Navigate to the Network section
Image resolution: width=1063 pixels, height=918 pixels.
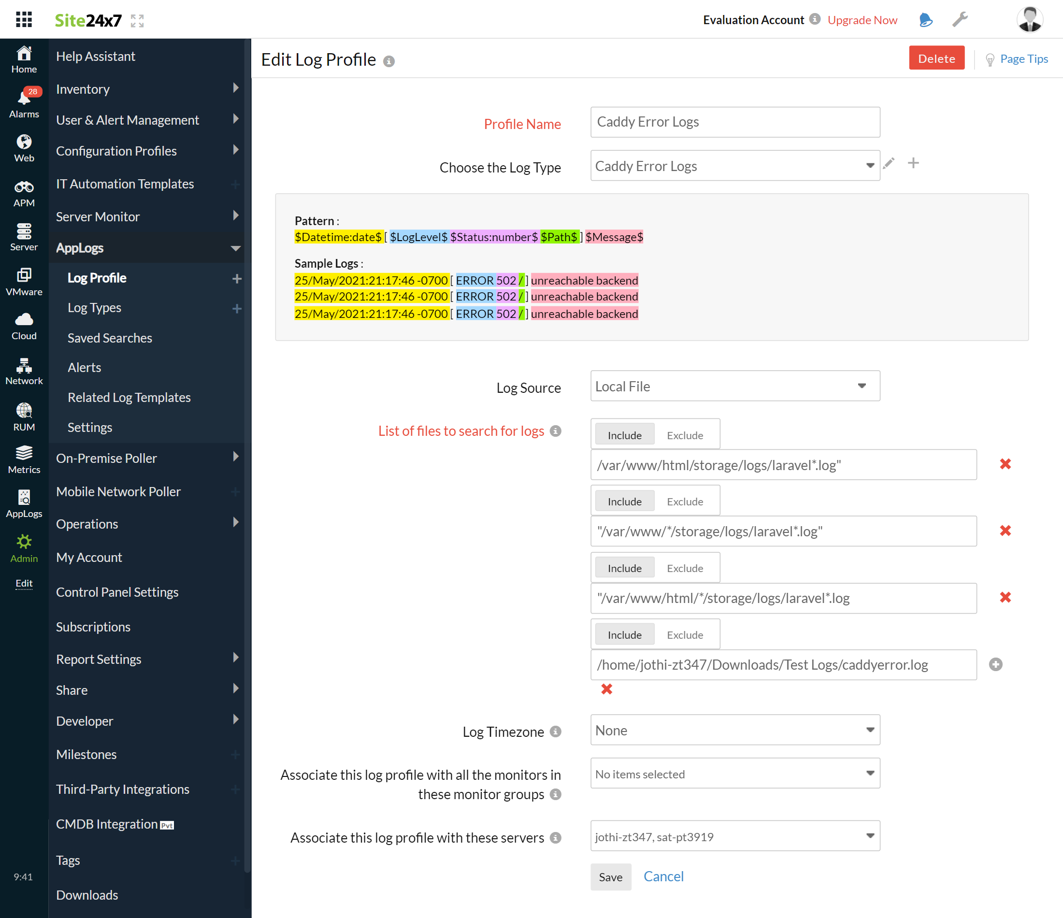[x=24, y=371]
